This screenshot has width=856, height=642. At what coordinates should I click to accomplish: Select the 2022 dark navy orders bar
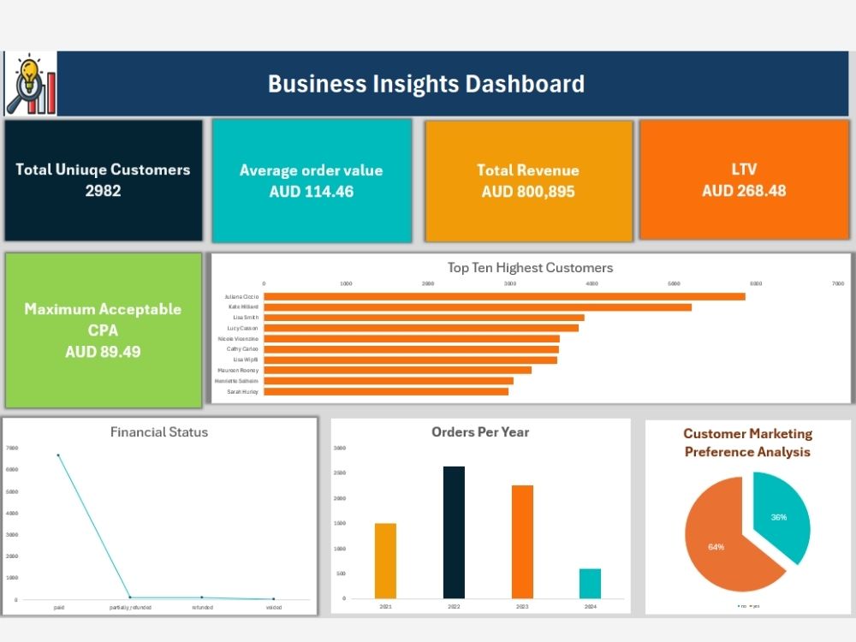click(454, 532)
